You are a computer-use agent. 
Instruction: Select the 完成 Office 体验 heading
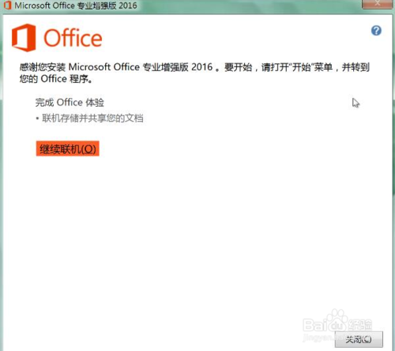pos(70,103)
